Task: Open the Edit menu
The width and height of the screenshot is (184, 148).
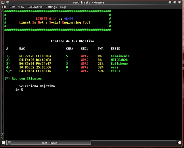Action: [x=12, y=7]
